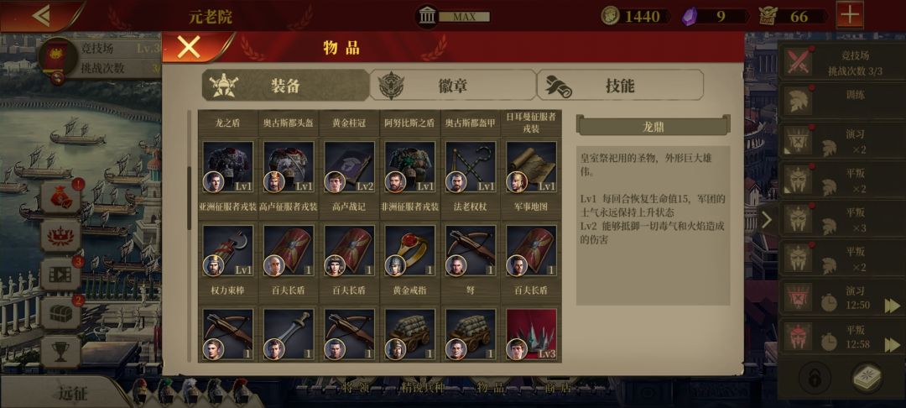The width and height of the screenshot is (906, 408).
Task: Open the trophy icon on left sidebar
Action: 60,351
